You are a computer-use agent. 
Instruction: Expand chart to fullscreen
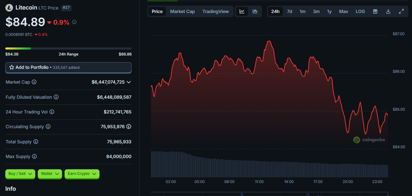click(x=401, y=12)
